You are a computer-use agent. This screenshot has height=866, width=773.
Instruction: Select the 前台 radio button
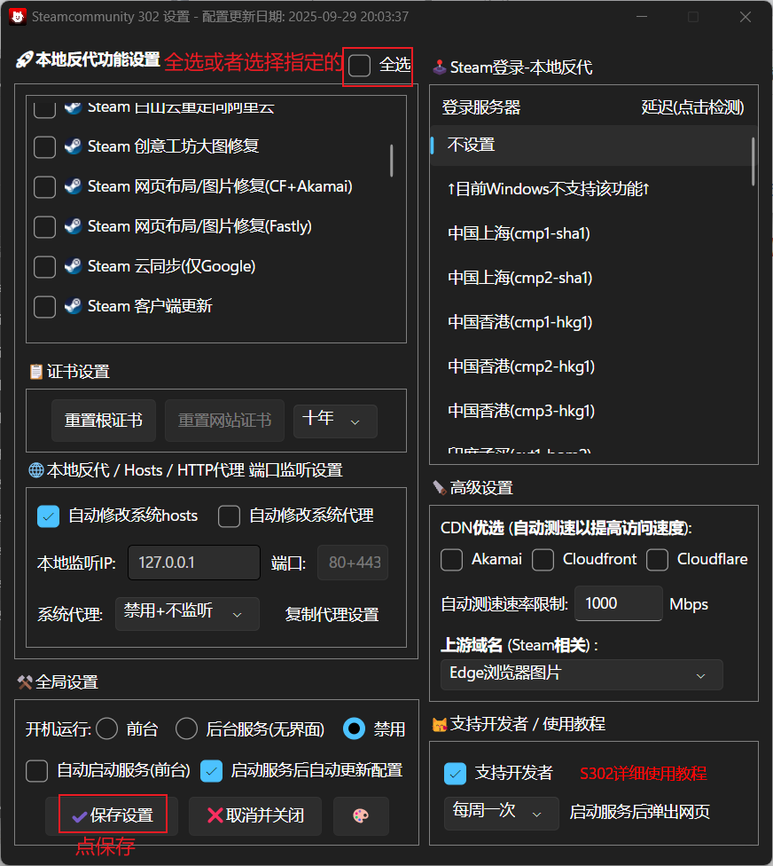point(106,728)
